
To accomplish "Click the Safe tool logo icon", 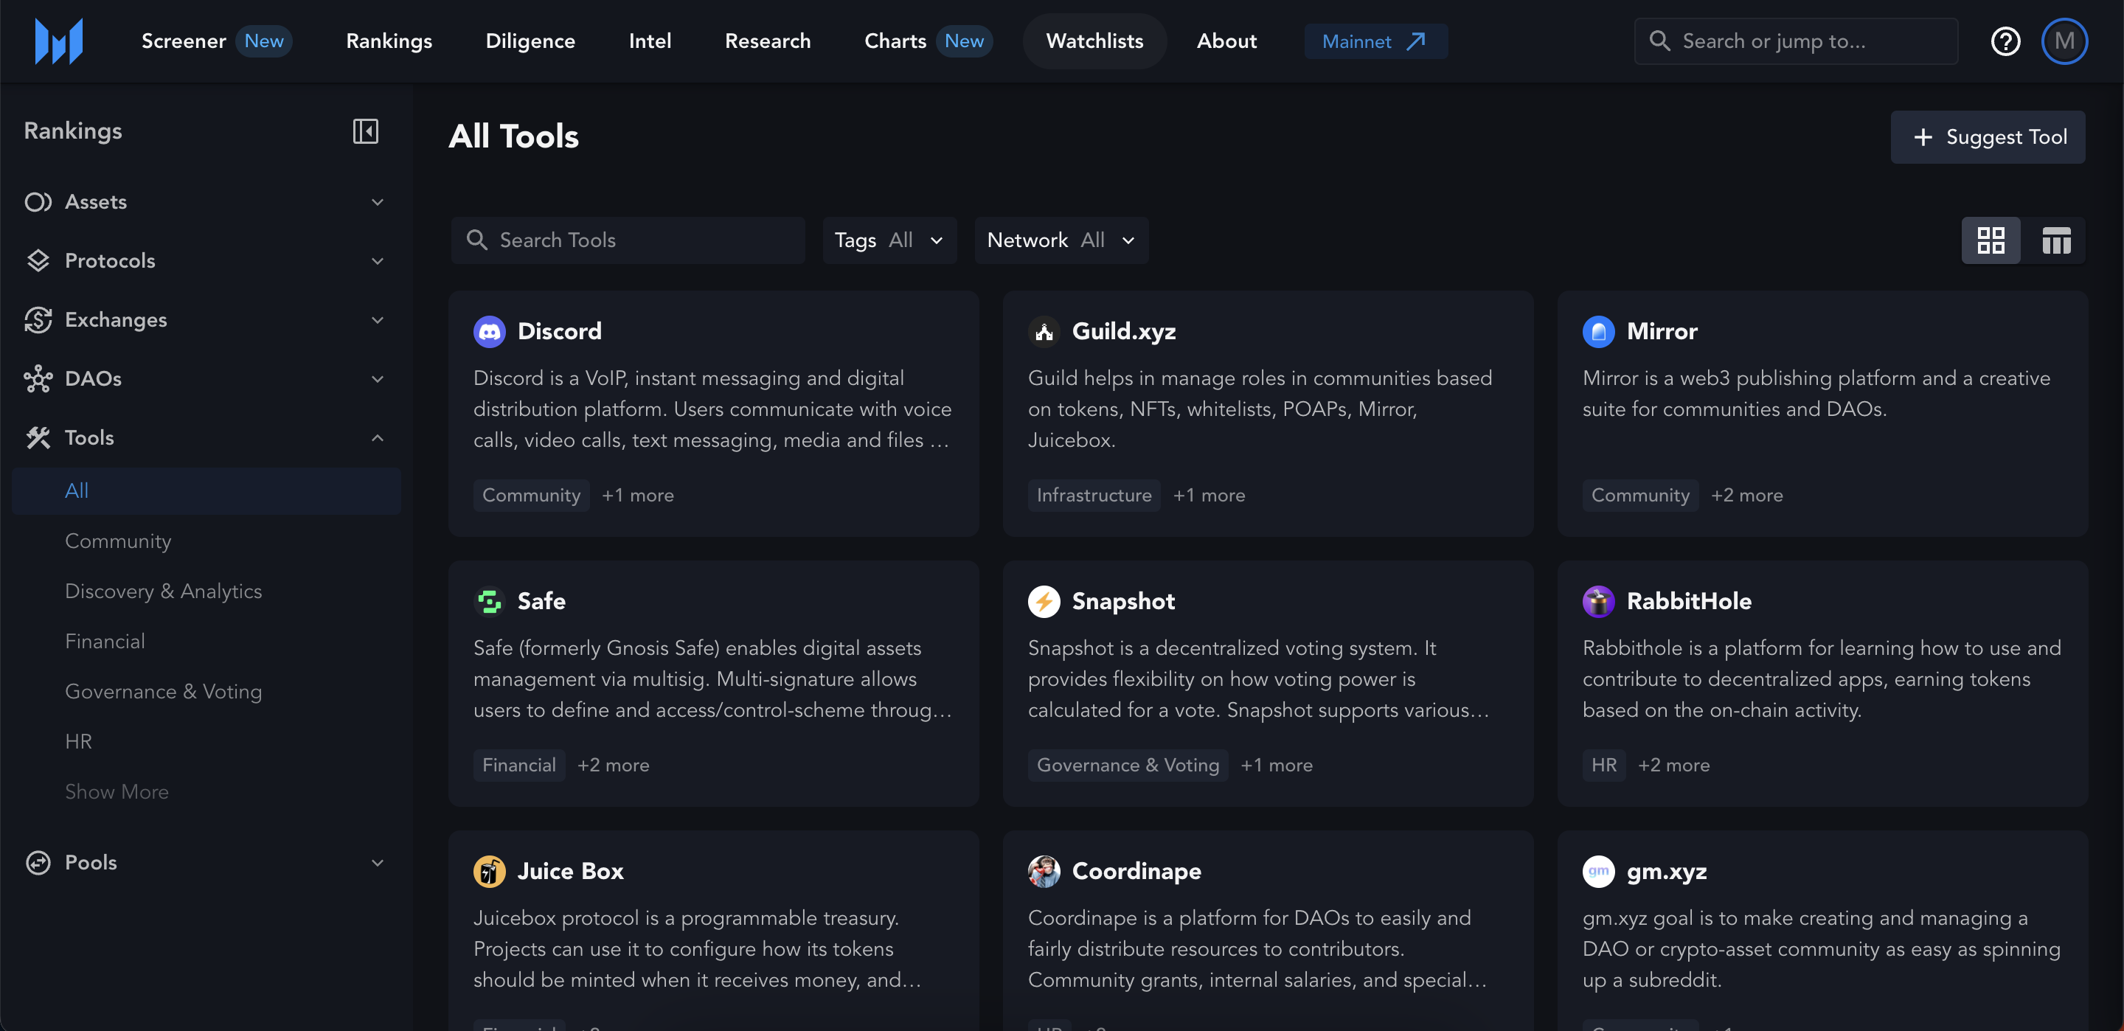I will pos(489,601).
